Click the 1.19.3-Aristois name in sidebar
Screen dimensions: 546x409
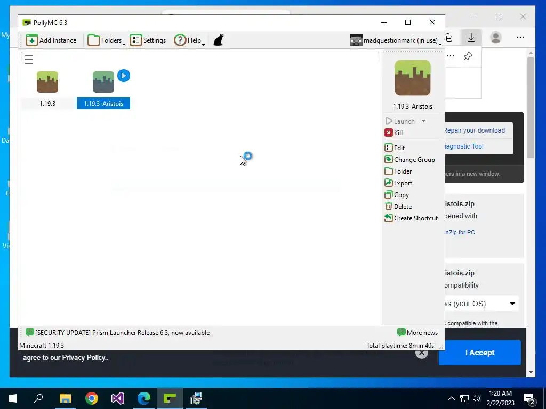(x=413, y=107)
